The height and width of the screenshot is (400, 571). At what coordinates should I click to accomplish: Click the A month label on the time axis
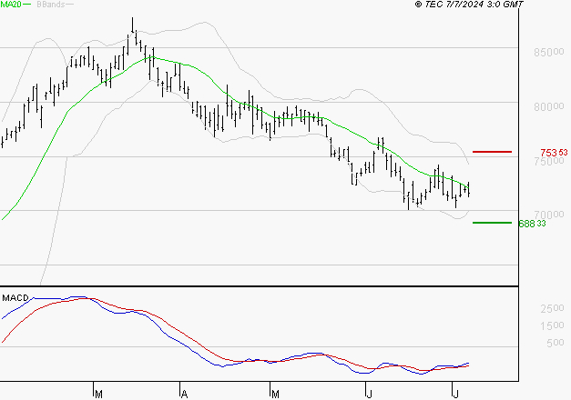(x=184, y=395)
